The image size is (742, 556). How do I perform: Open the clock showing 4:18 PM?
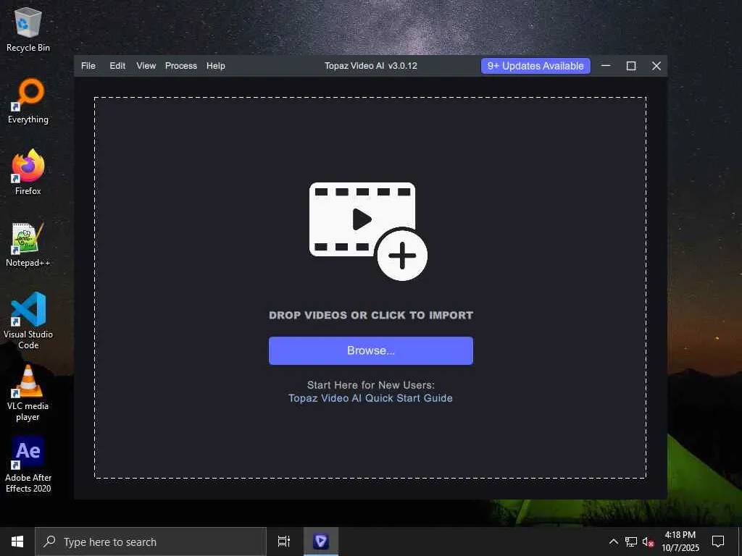coord(680,542)
